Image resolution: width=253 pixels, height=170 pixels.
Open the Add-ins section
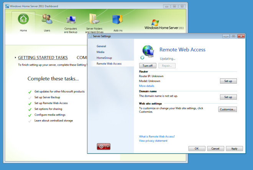click(118, 23)
